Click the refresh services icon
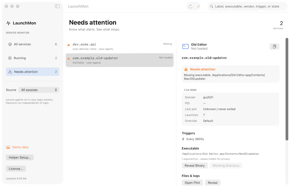289x186 pixels. point(190,7)
